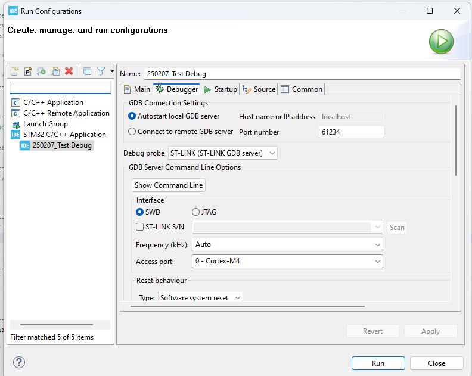Screen dimensions: 472x376
Task: Click the Port number field
Action: [x=351, y=132]
